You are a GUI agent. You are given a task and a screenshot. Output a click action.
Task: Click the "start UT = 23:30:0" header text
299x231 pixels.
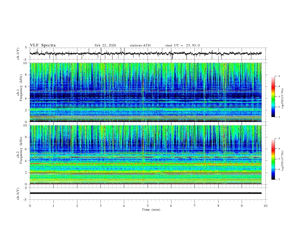[x=182, y=45]
